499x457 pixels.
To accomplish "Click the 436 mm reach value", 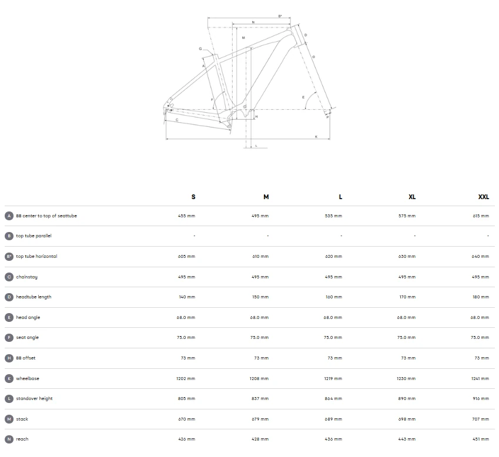I will [x=333, y=439].
